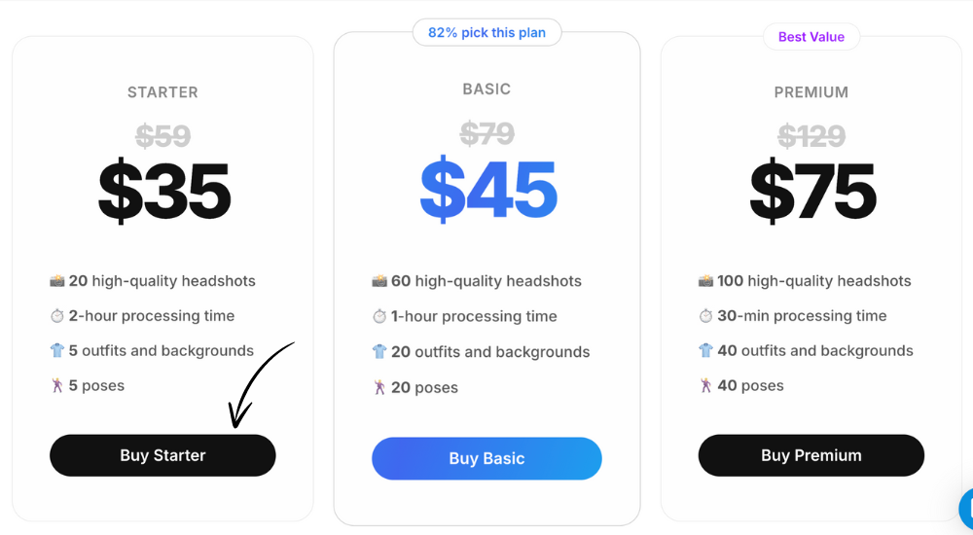Viewport: 973px width, 535px height.
Task: Click the pose icon beside 40 poses
Action: (705, 385)
